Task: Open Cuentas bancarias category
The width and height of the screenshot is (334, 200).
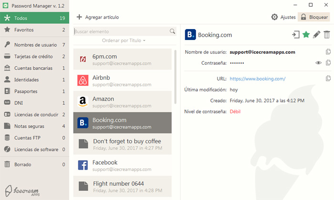Action: (34, 68)
